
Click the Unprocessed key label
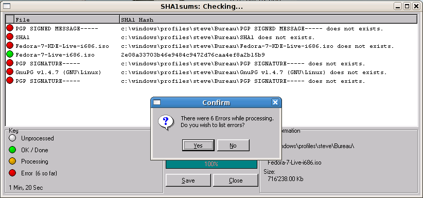click(38, 138)
